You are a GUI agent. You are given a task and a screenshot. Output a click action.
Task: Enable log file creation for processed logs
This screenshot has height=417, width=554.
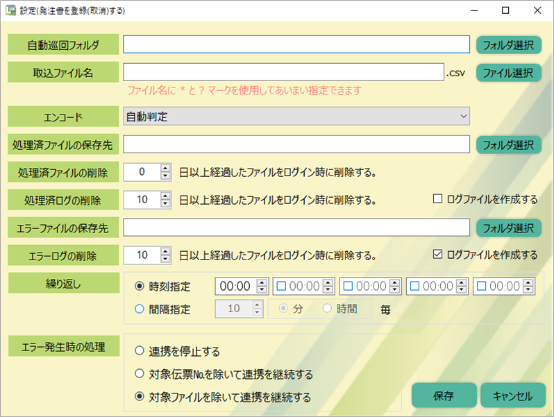pos(437,199)
